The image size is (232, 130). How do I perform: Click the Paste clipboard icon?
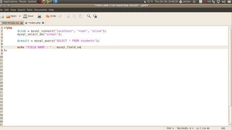pyautogui.click(x=80, y=16)
